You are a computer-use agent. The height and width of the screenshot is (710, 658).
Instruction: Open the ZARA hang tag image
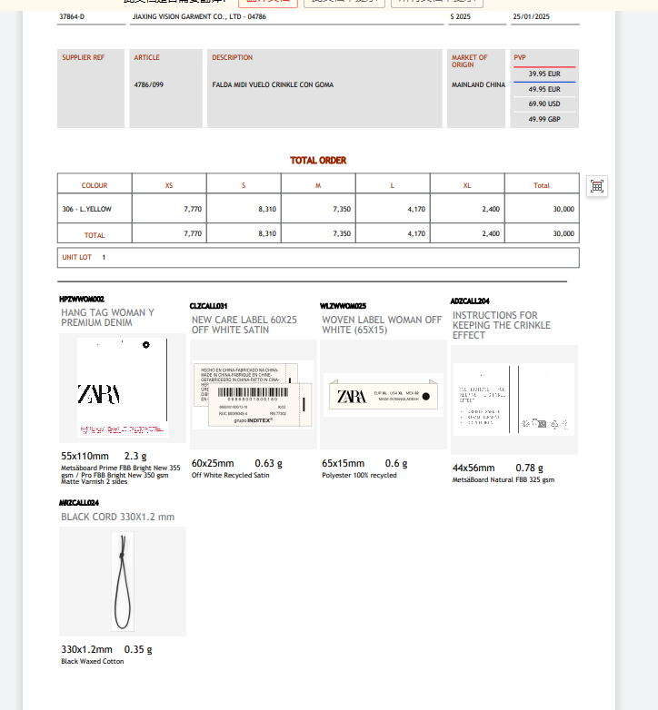coord(122,389)
